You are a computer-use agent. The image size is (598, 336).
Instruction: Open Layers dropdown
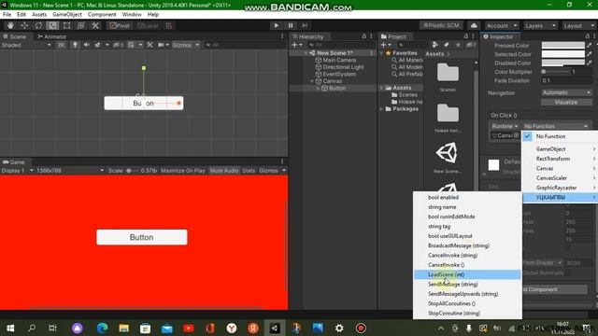click(x=539, y=25)
